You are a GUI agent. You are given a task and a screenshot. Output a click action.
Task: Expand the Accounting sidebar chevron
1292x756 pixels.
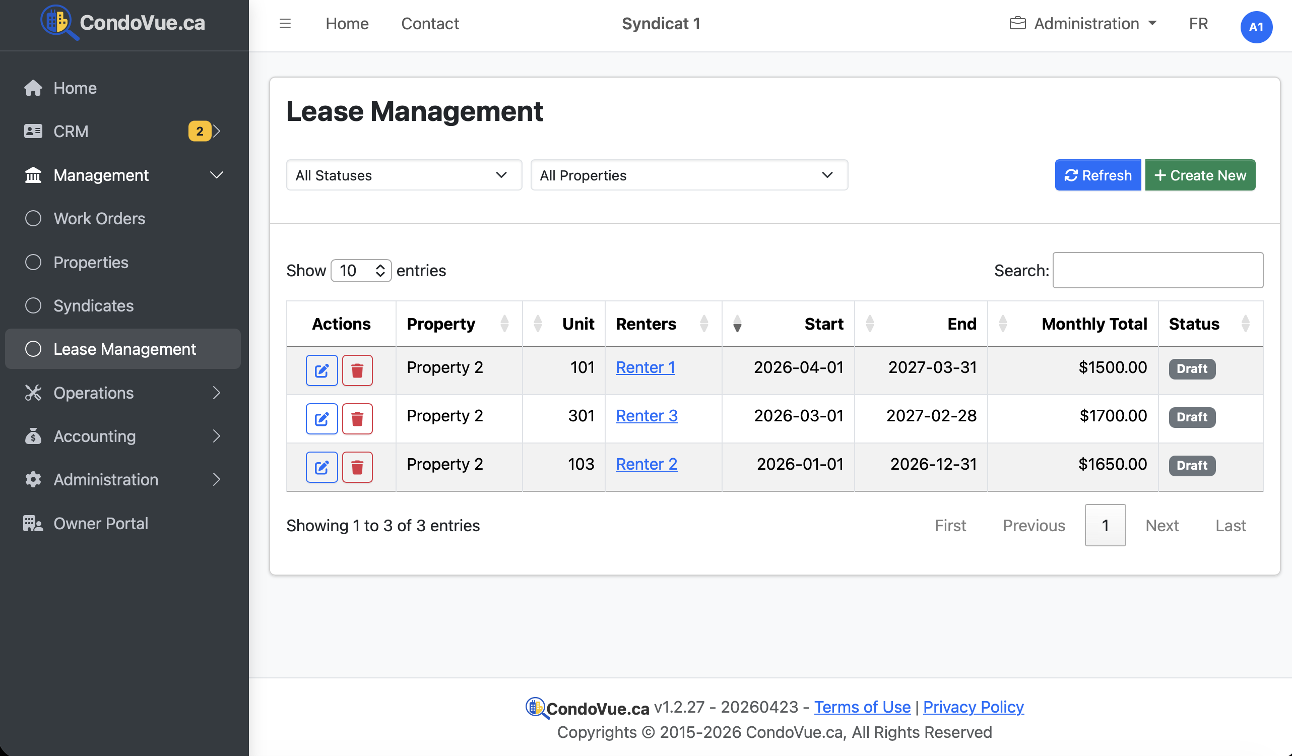[x=216, y=436]
